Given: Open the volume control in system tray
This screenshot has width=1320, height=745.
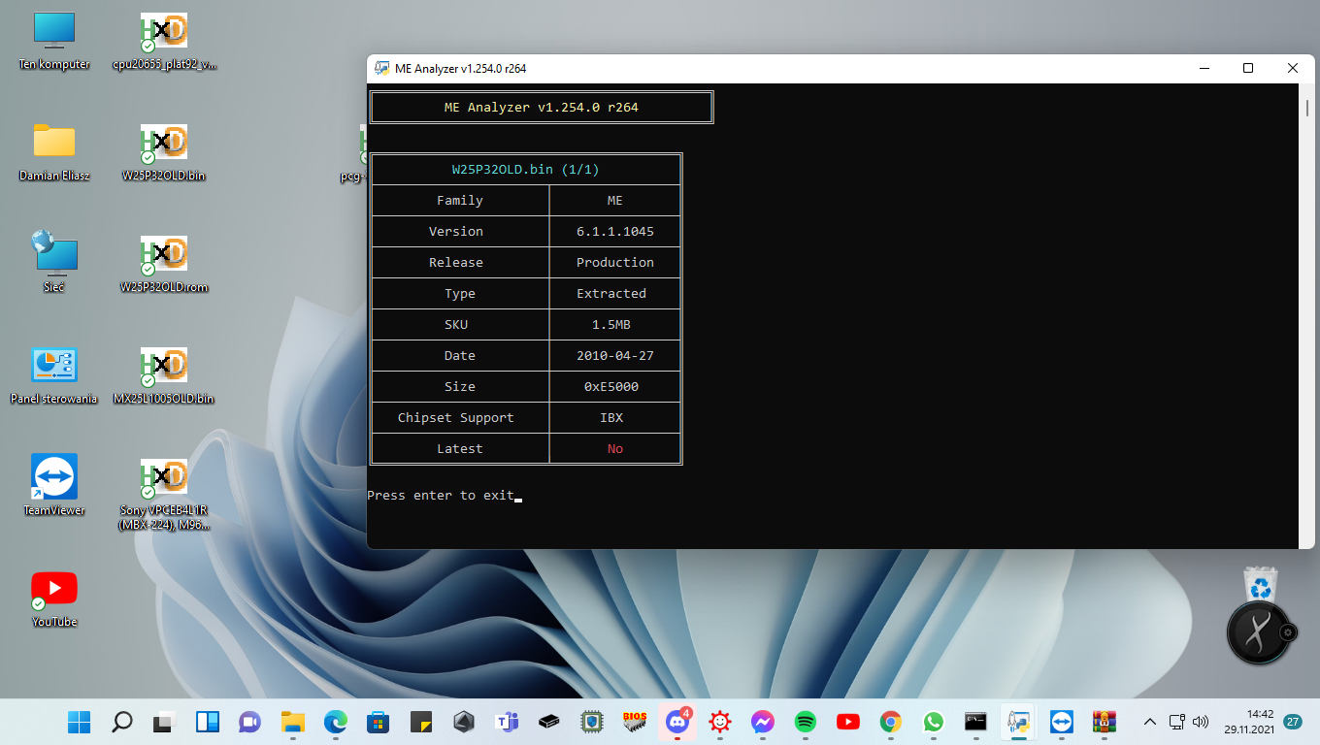Looking at the screenshot, I should click(1201, 722).
